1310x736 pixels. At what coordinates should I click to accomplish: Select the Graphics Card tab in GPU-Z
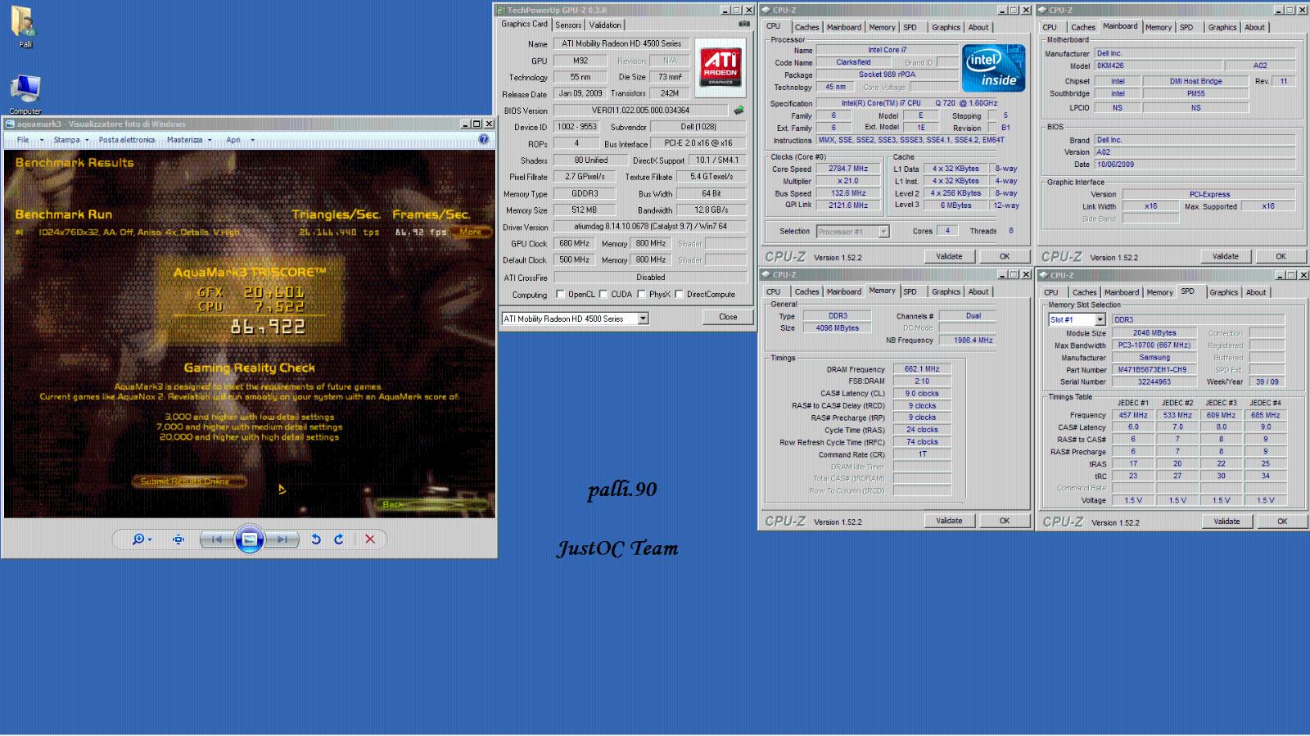[x=525, y=24]
